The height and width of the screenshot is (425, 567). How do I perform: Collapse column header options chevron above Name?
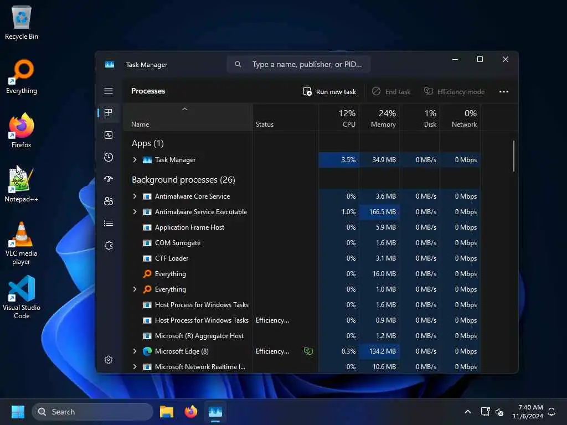tap(184, 109)
